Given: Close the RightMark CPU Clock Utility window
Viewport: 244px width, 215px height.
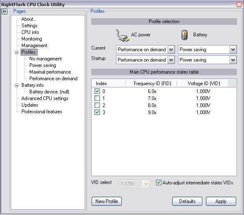Looking at the screenshot, I should pos(239,4).
